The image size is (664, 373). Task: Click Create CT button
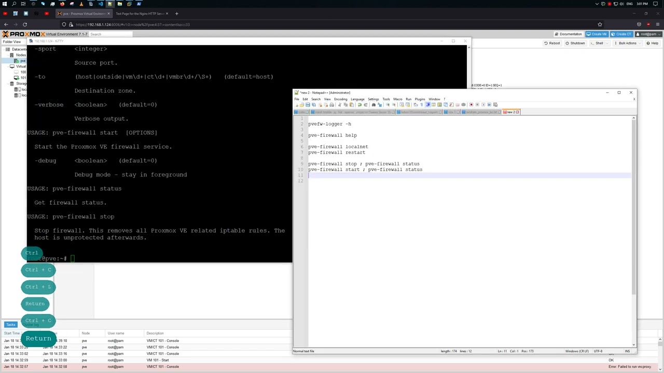[x=621, y=34]
